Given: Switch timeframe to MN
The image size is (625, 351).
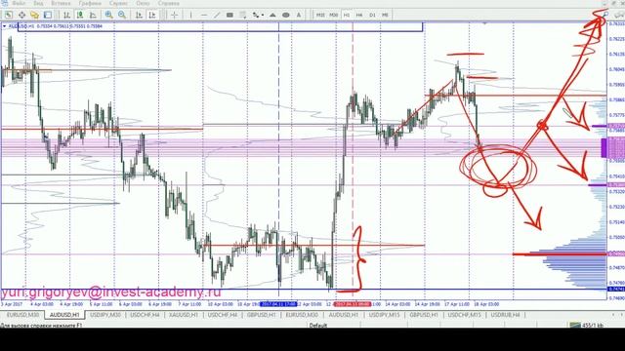Looking at the screenshot, I should 385,16.
